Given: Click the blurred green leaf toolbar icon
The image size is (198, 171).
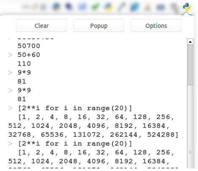Looking at the screenshot, I should click(95, 7).
